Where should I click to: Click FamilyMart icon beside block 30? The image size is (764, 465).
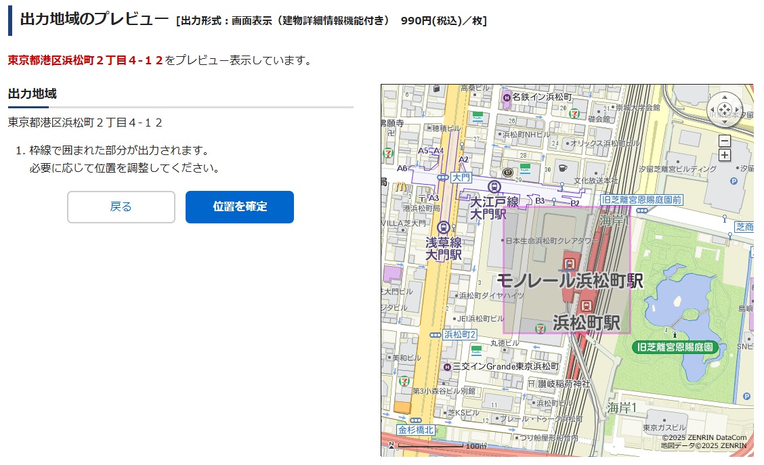point(525,169)
